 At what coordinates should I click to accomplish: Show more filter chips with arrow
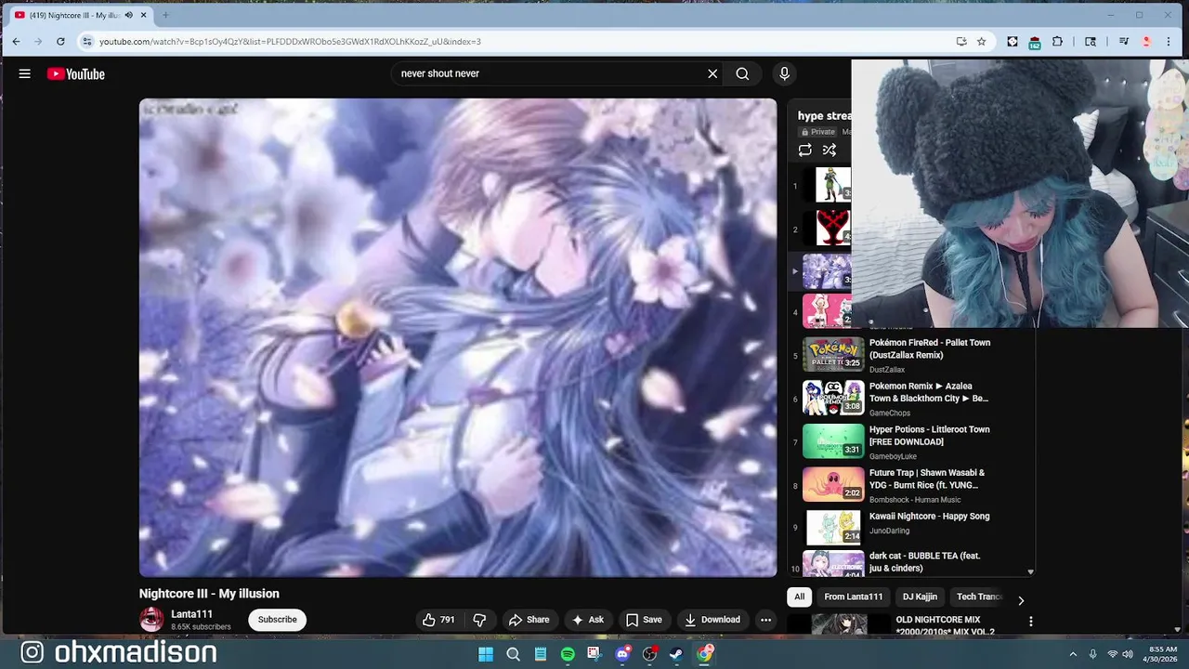[x=1021, y=600]
